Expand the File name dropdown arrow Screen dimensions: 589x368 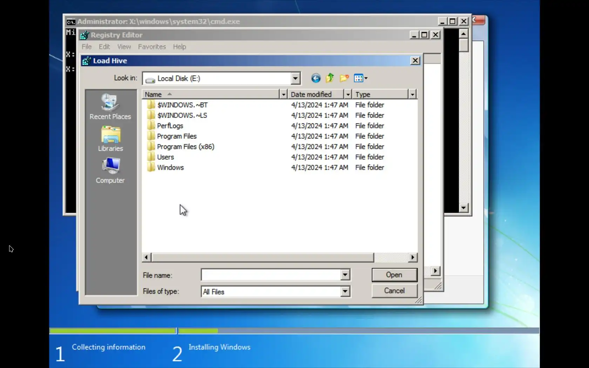pyautogui.click(x=345, y=275)
